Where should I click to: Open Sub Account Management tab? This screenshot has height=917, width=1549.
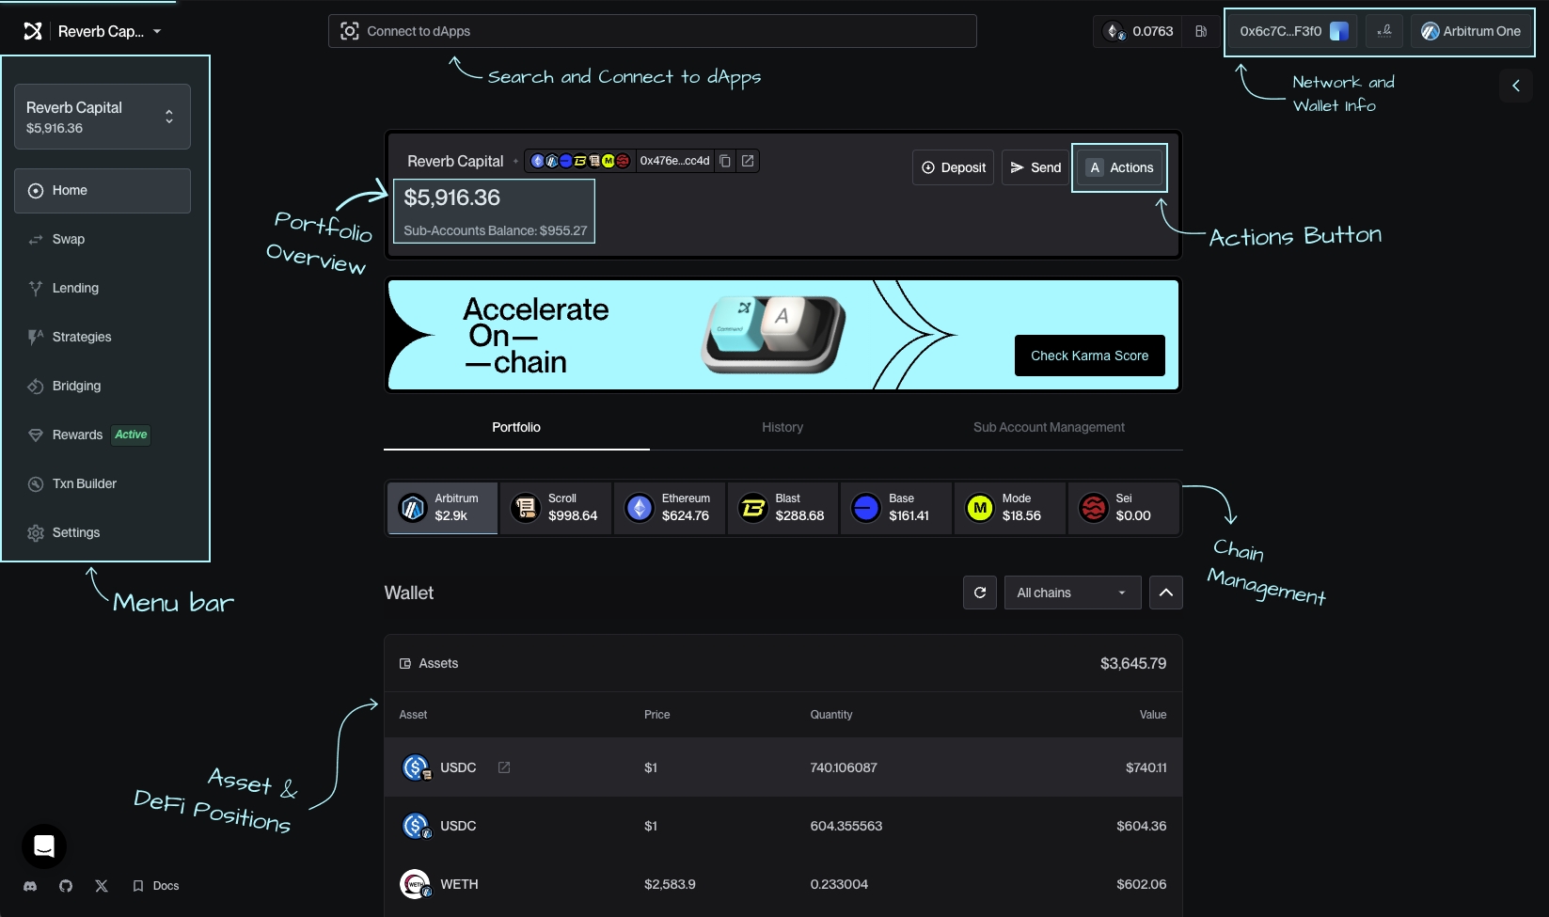click(1049, 427)
